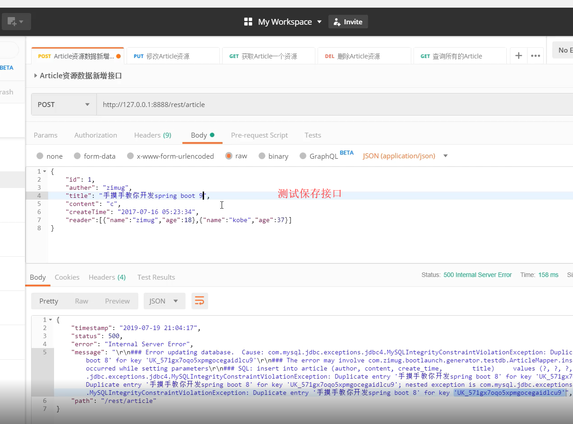Open the POST method dropdown
573x424 pixels.
tap(64, 104)
